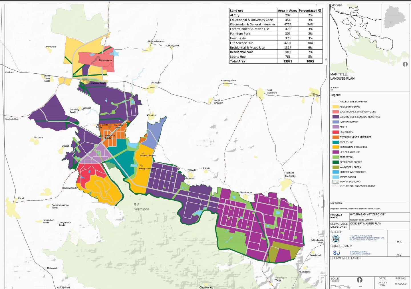411x289 pixels.
Task: Click the "Total Area" table row label
Action: 237,61
